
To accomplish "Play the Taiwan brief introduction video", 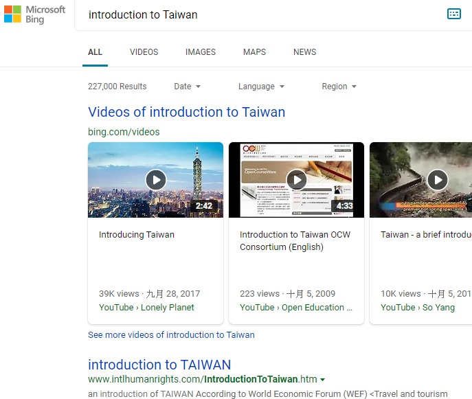I will [437, 180].
